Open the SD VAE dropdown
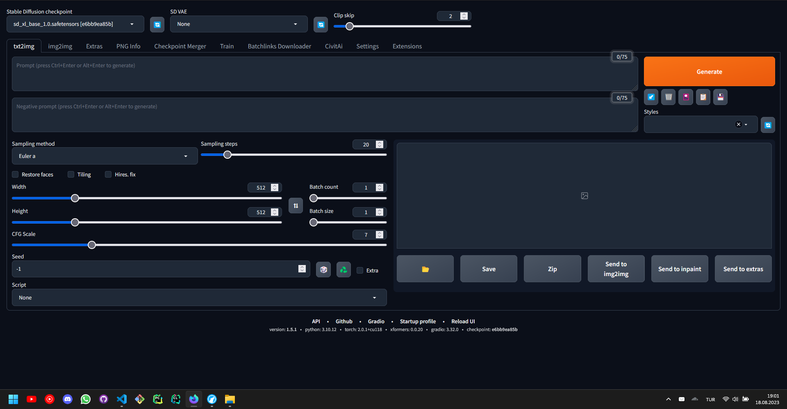The width and height of the screenshot is (787, 409). [x=239, y=24]
